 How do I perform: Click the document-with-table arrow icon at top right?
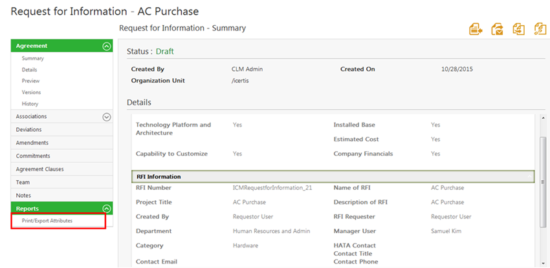(x=476, y=30)
